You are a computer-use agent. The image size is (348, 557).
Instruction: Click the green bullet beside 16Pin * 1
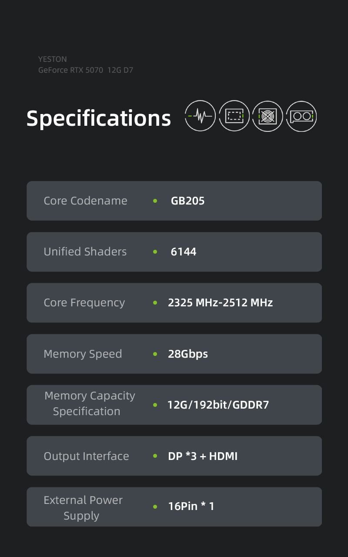(155, 507)
